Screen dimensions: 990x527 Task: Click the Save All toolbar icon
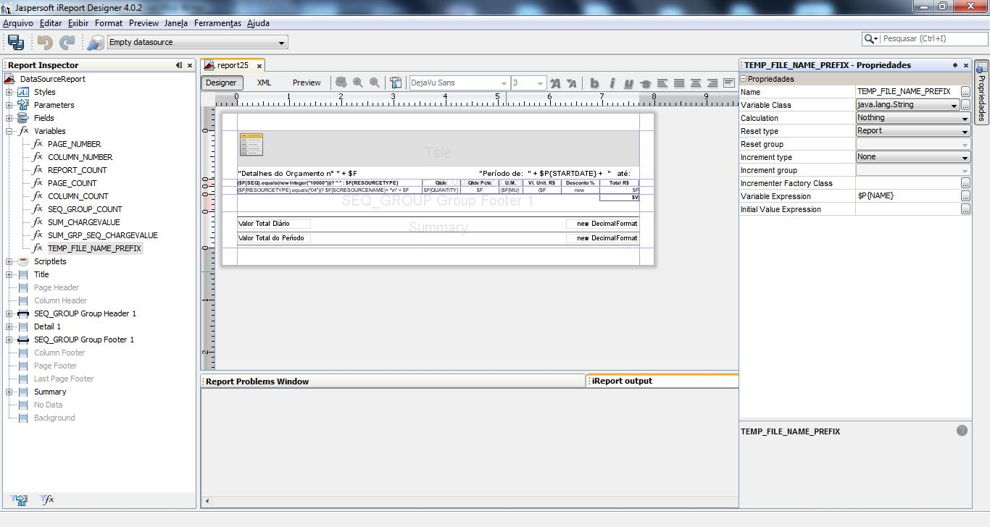[16, 42]
